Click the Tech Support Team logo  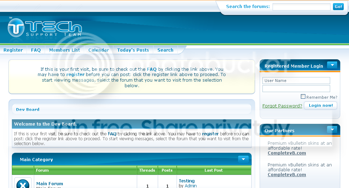45,28
